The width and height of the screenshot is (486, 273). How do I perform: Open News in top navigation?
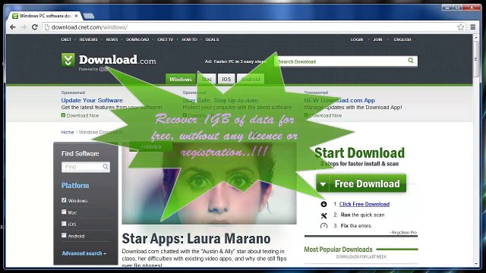pyautogui.click(x=112, y=39)
